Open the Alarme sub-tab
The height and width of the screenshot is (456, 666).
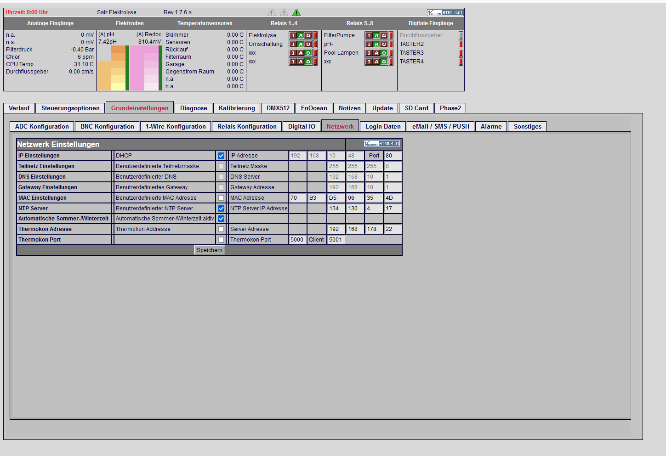pyautogui.click(x=491, y=126)
